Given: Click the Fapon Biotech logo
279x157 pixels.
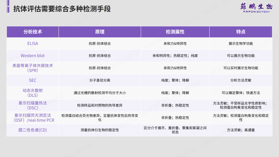Looking at the screenshot, I should (255, 8).
